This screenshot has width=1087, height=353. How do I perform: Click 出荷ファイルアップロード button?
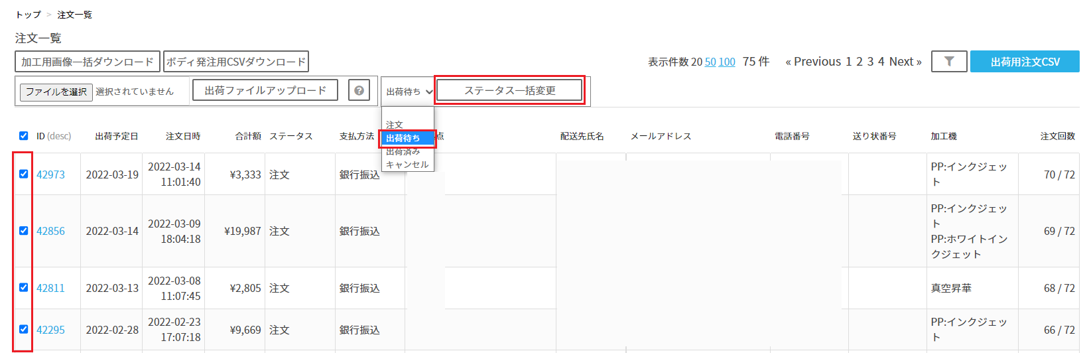265,90
